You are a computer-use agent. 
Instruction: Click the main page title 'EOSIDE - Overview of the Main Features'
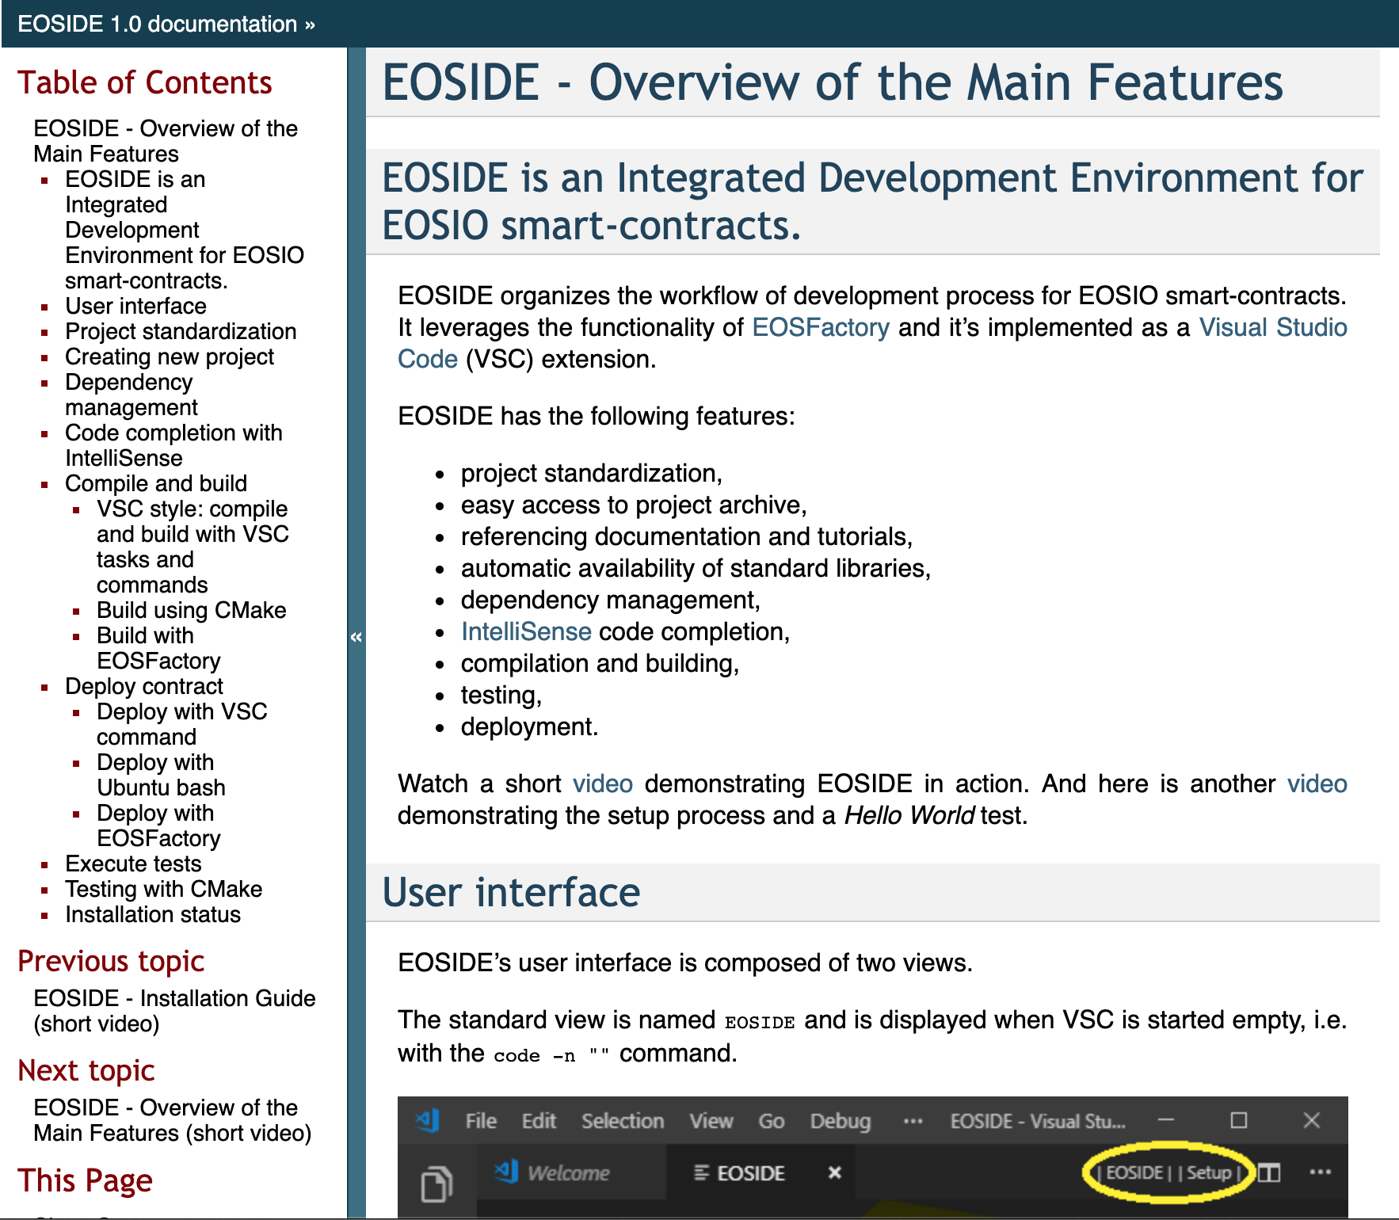click(x=833, y=82)
